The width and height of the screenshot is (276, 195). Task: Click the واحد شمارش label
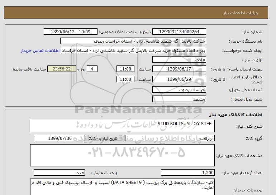(x=104, y=173)
